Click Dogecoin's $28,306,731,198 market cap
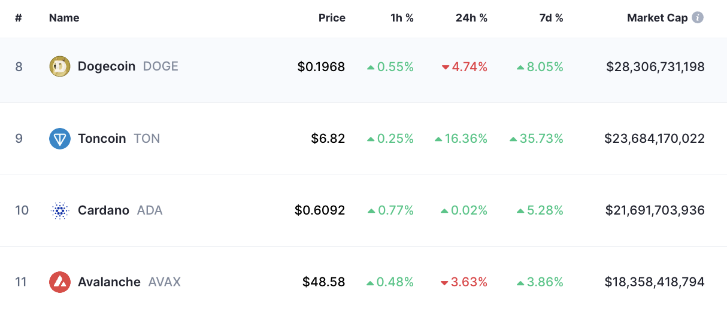The image size is (727, 312). (x=655, y=67)
